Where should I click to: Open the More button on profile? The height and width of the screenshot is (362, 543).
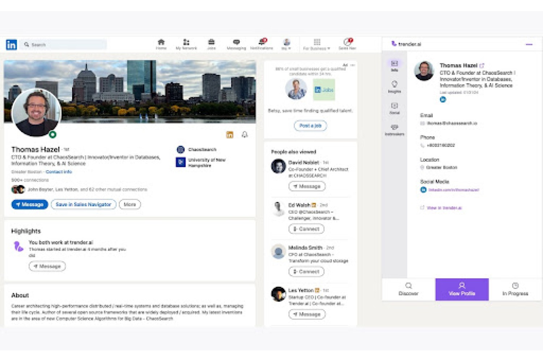pyautogui.click(x=130, y=205)
